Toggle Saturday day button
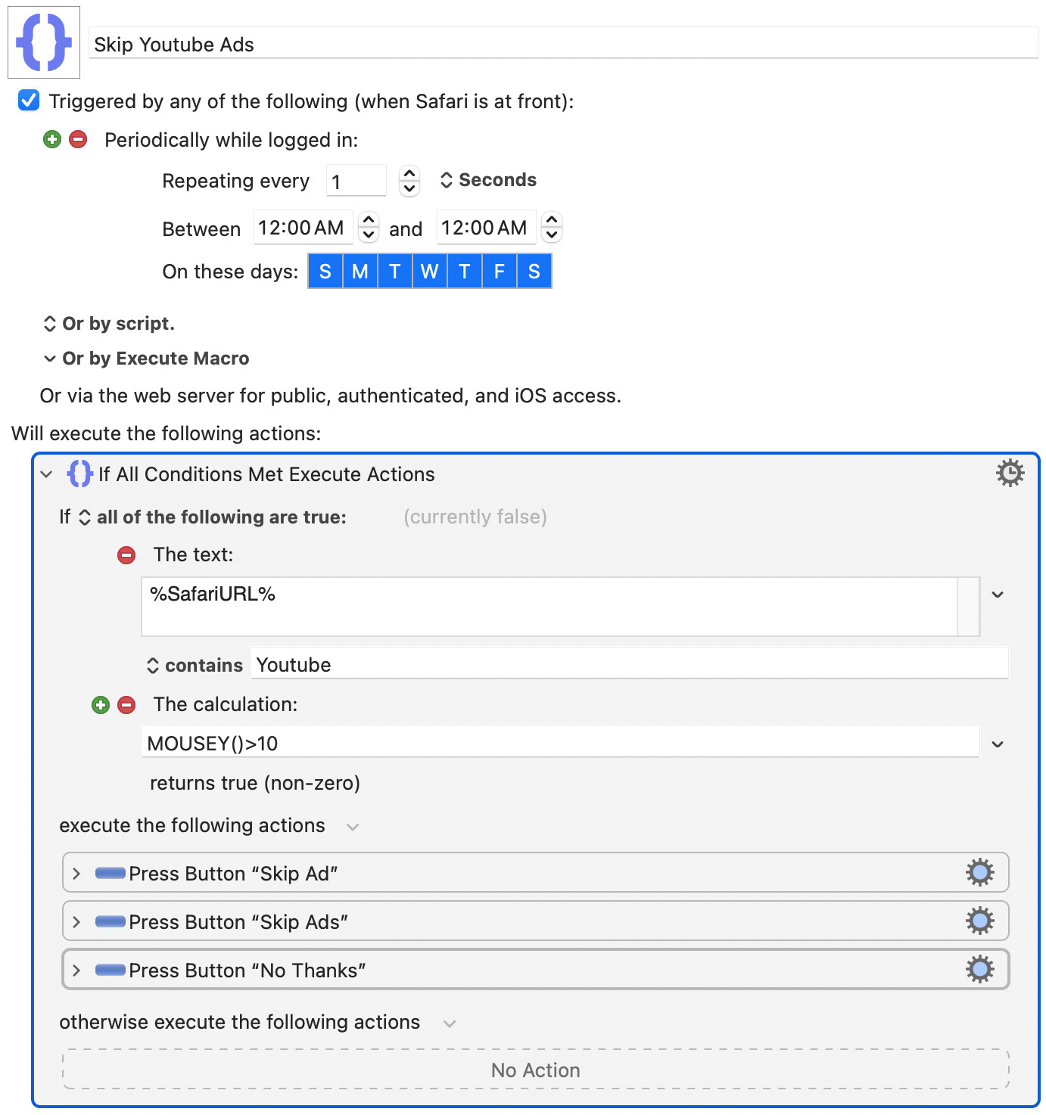Image resolution: width=1046 pixels, height=1115 pixels. 534,271
